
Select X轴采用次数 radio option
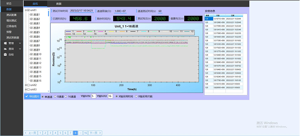point(136,96)
